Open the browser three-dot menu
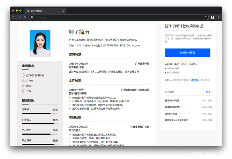 (218, 17)
